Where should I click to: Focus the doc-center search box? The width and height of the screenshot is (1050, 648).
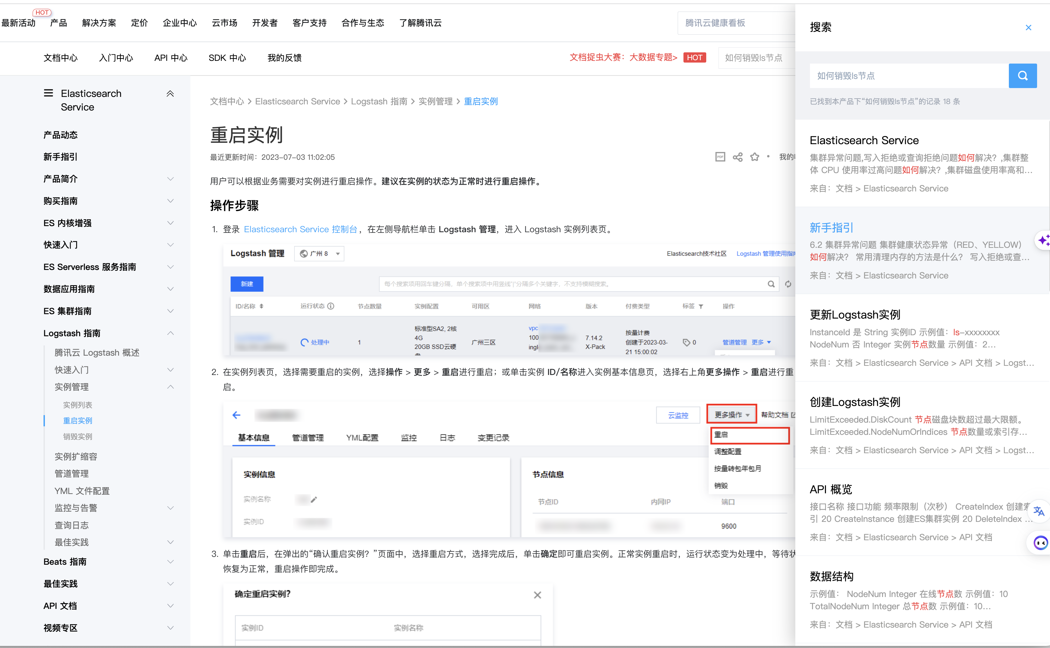(x=757, y=57)
